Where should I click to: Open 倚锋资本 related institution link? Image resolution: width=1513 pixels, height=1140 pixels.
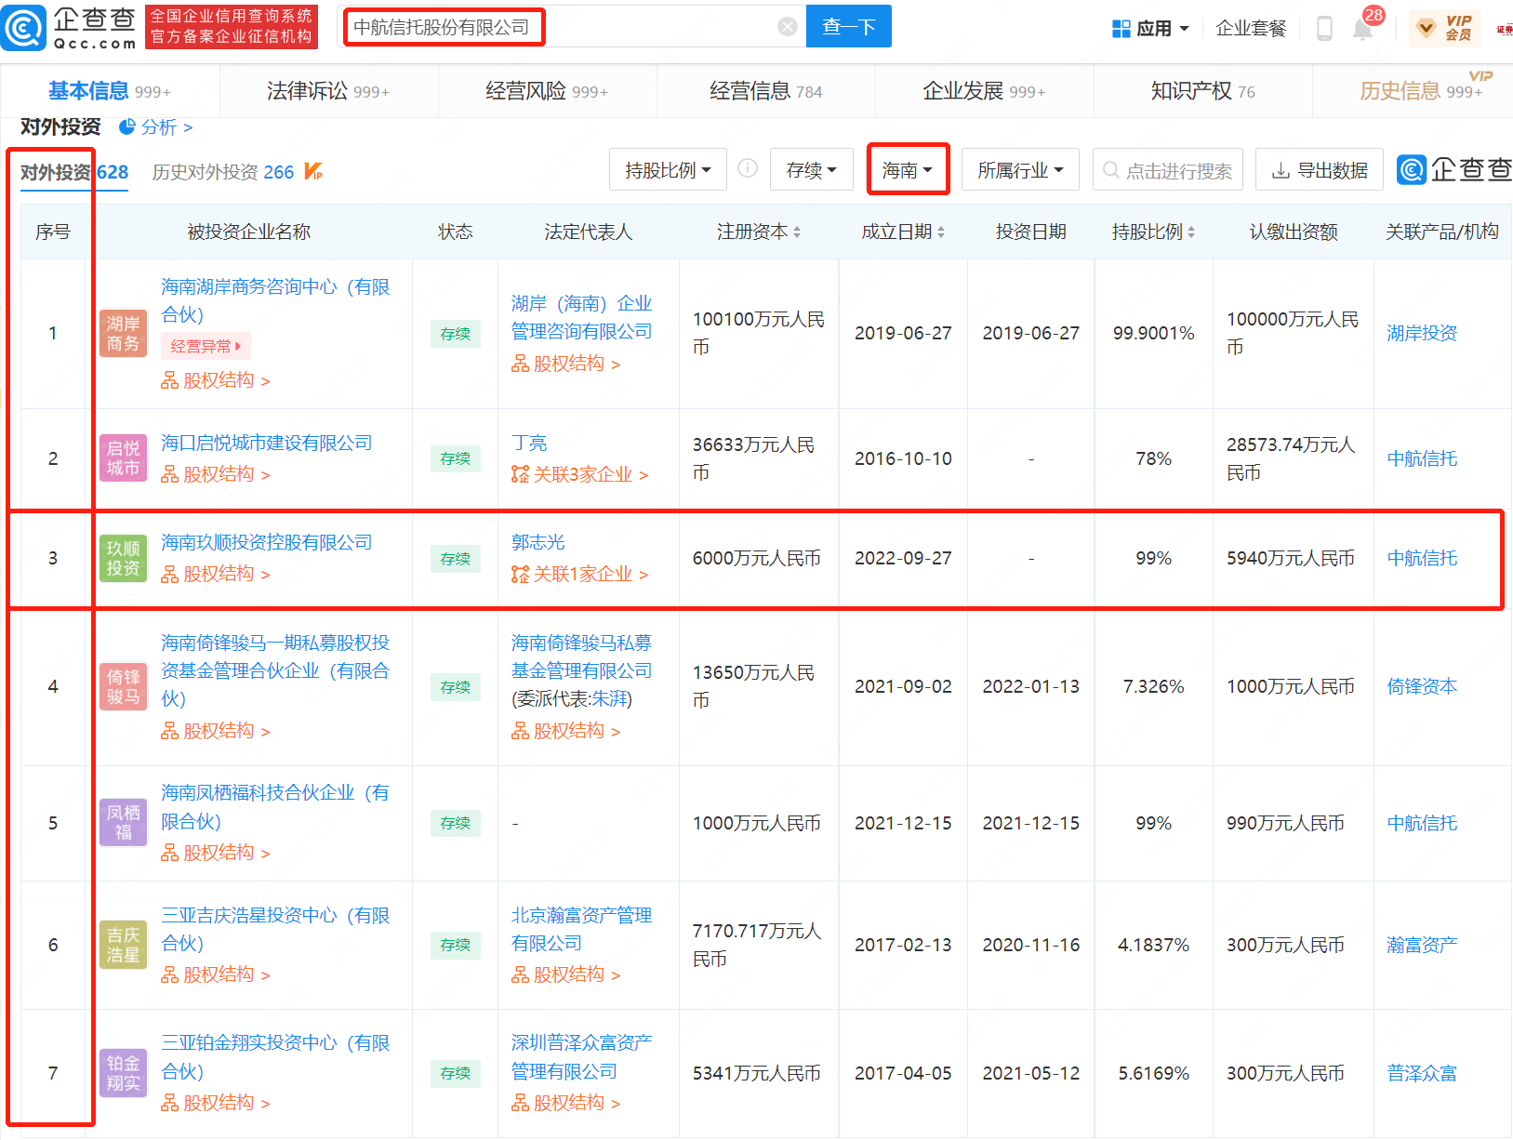pyautogui.click(x=1422, y=686)
